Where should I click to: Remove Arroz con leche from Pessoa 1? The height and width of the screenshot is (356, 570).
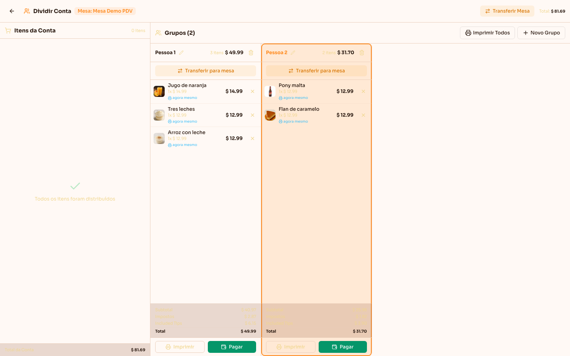253,138
